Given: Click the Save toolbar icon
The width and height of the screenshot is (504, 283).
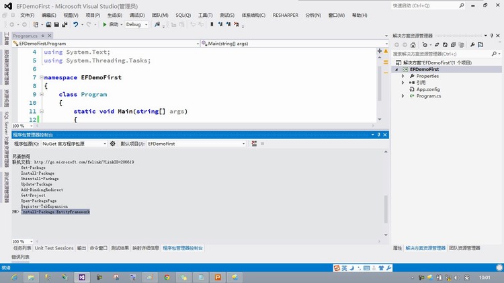Looking at the screenshot, I should click(x=56, y=24).
